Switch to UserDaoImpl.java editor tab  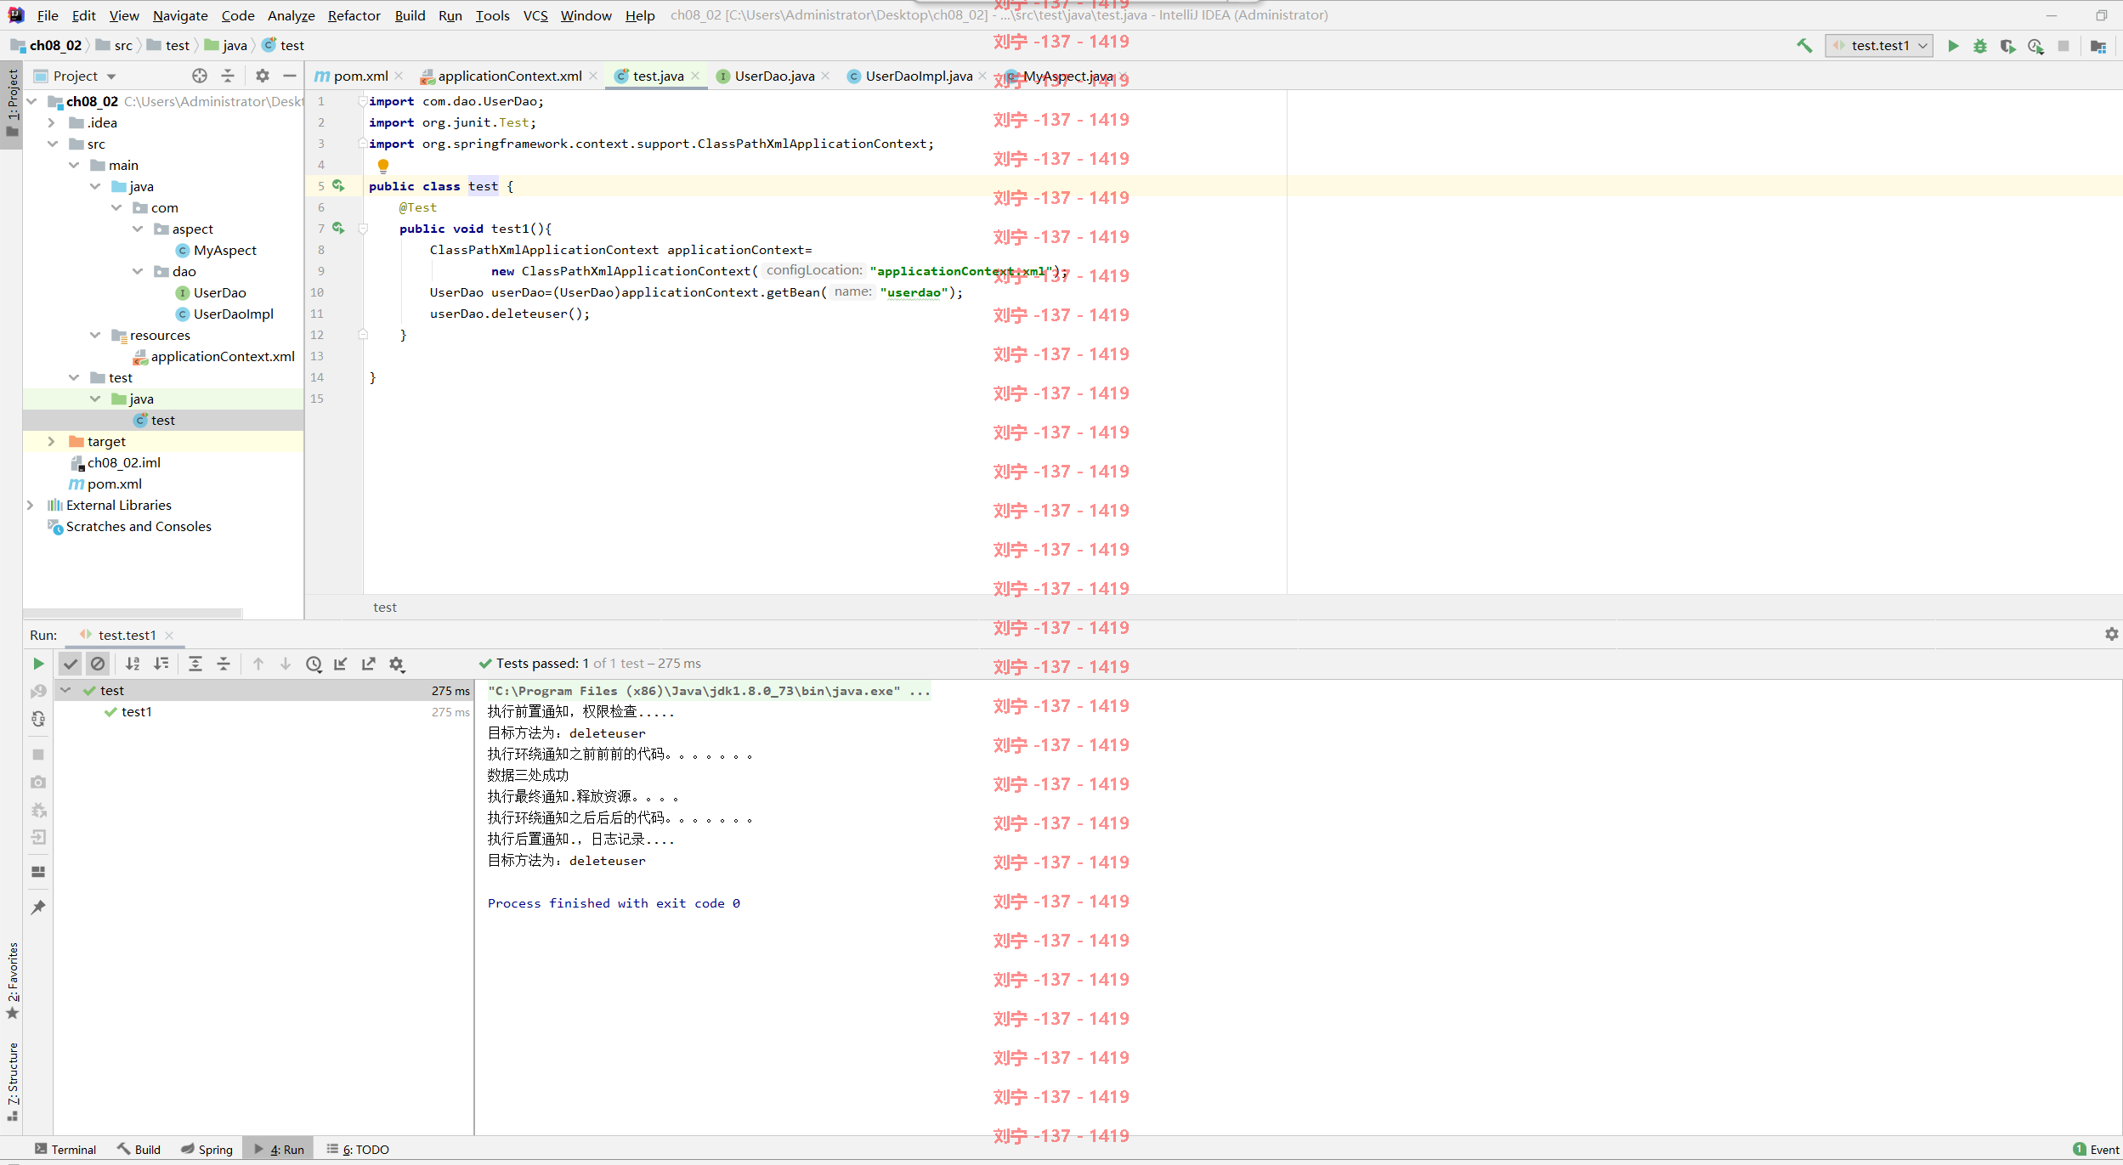[918, 76]
